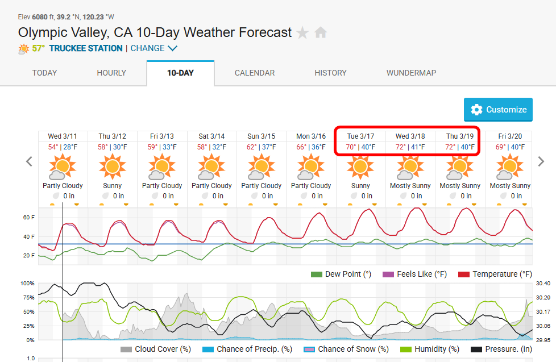The image size is (556, 362).
Task: Switch to the HOURLY tab
Action: point(111,73)
